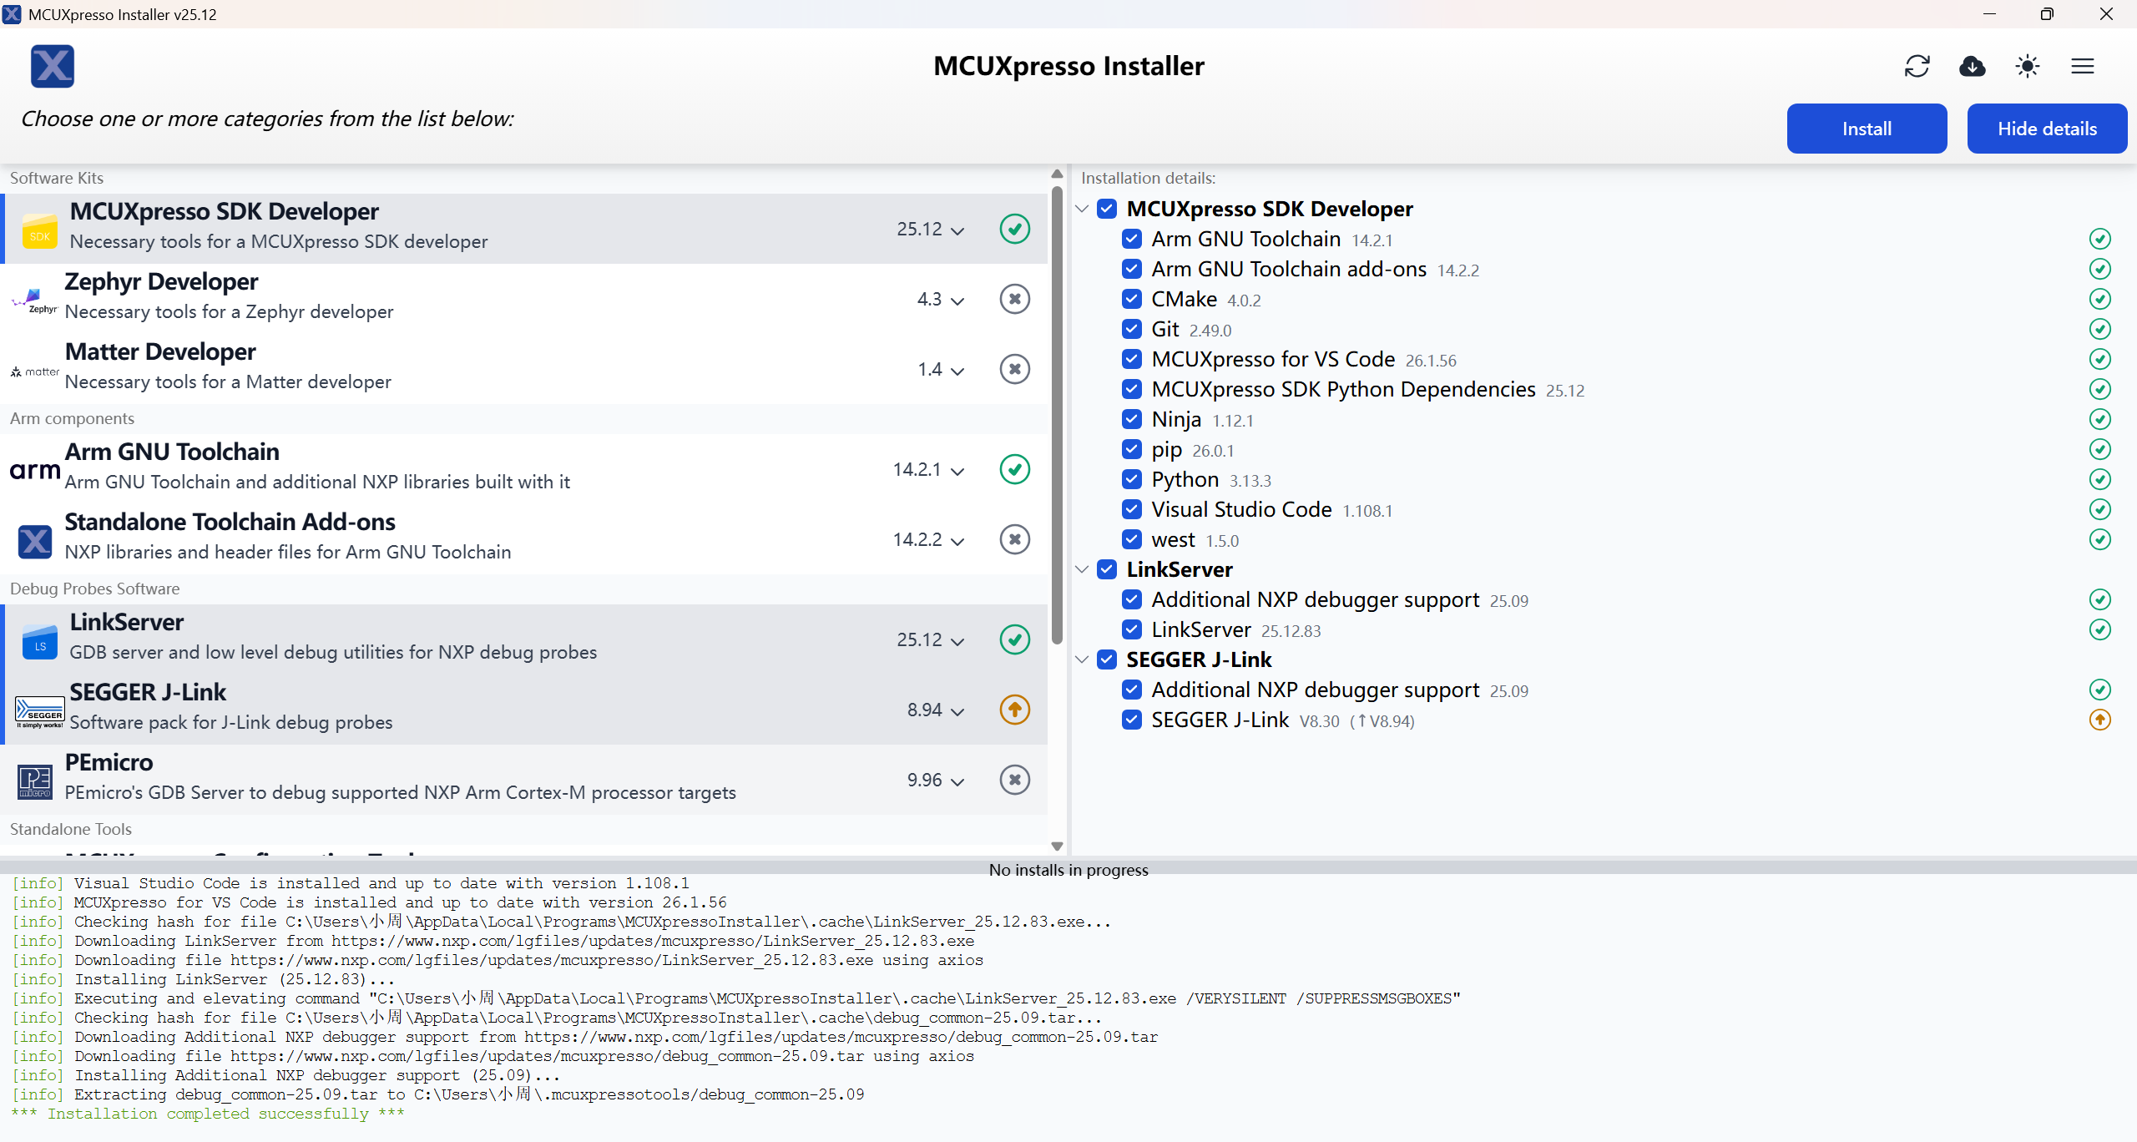
Task: Uncheck the Python 3.13.3 checkbox
Action: tap(1132, 479)
